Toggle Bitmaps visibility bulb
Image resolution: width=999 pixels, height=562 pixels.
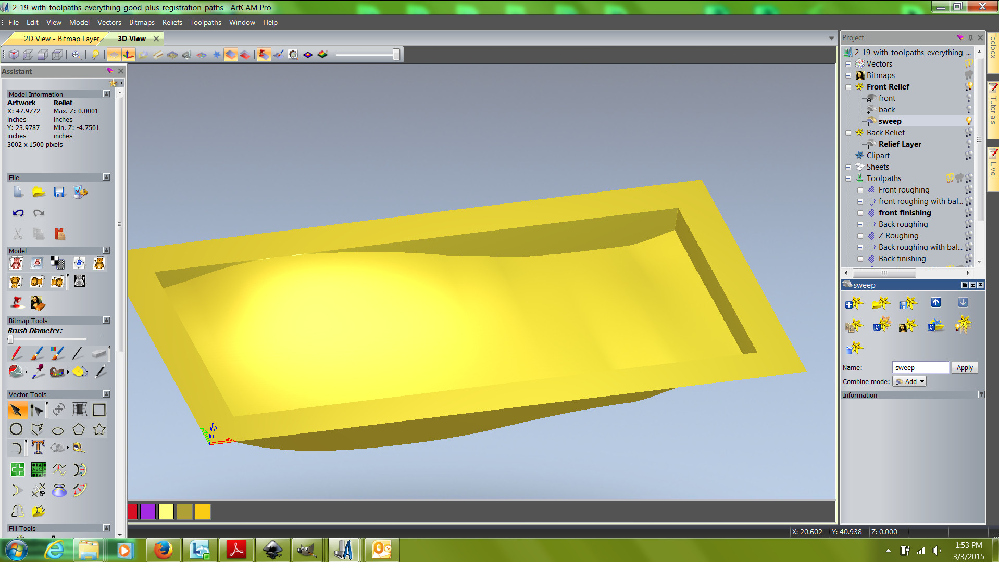coord(968,75)
